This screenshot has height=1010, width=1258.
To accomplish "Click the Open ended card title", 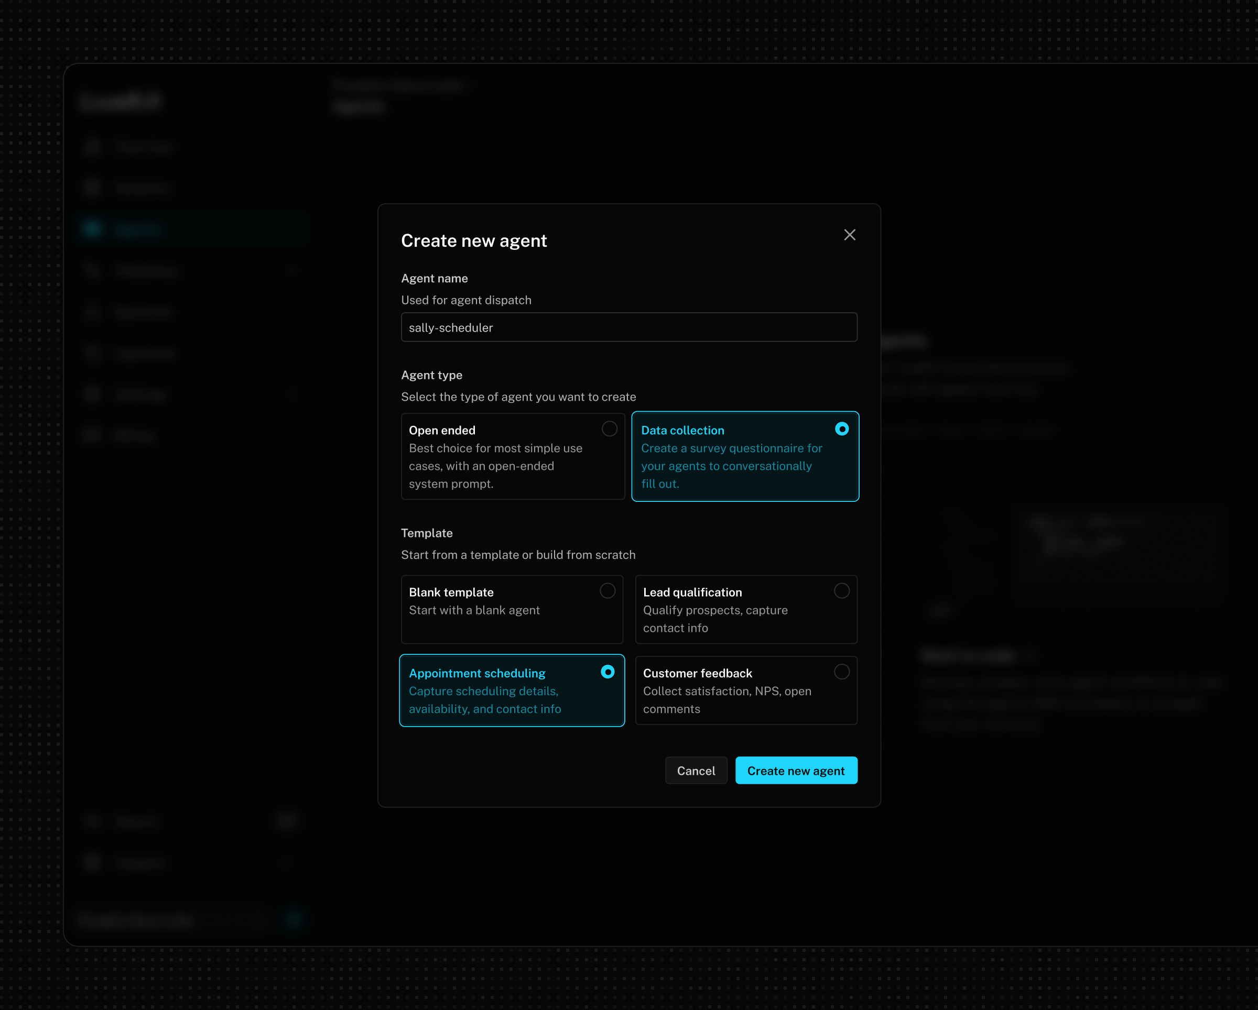I will (442, 431).
